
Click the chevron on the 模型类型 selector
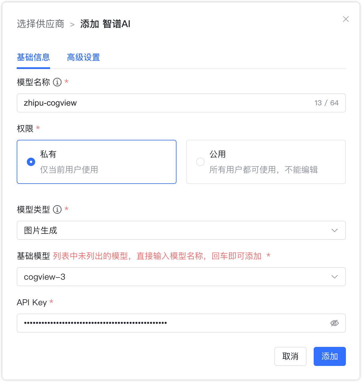335,230
